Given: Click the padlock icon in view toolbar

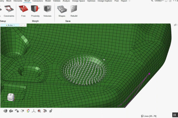Looking at the screenshot, I should (x=51, y=111).
